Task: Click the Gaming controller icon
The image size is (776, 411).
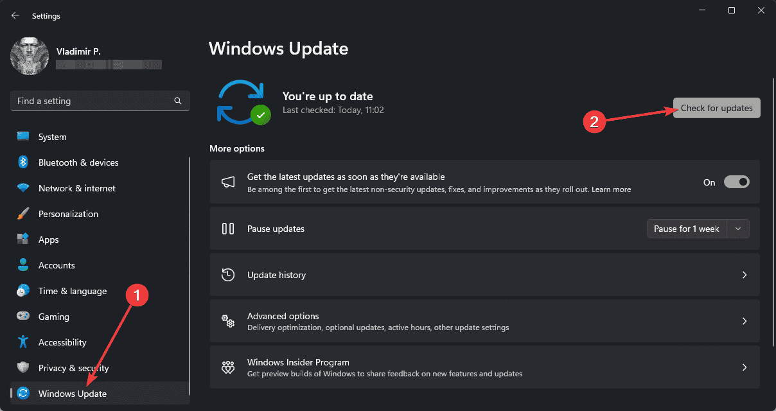Action: (24, 317)
